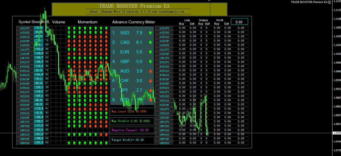
Task: Click the TRADE BOOSTER Premium EA banner
Action: click(139, 9)
